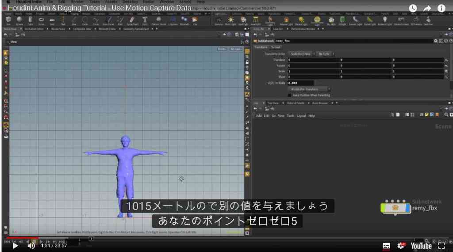453x252 pixels.
Task: Add an Environment Light from the shelf
Action: 317,21
